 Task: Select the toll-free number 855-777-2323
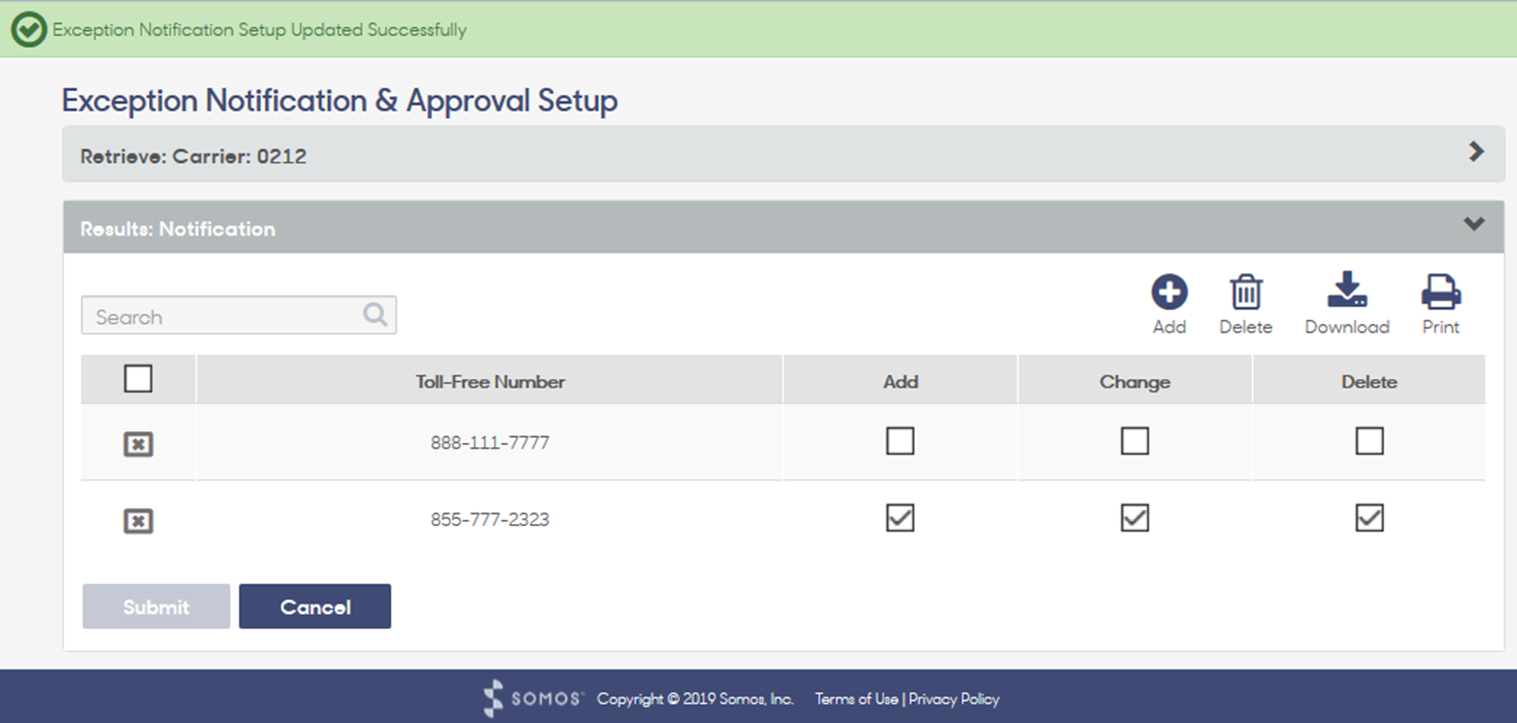[490, 520]
